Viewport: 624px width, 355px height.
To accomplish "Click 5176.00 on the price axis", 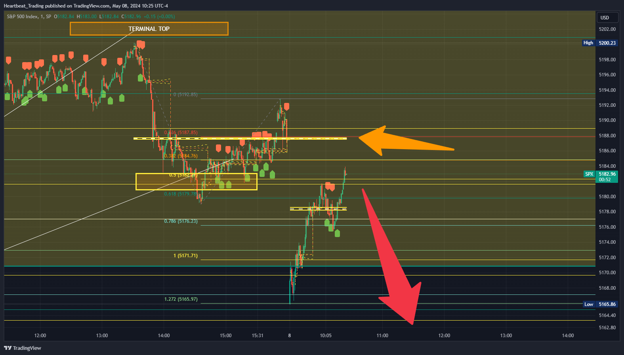I will click(x=607, y=227).
